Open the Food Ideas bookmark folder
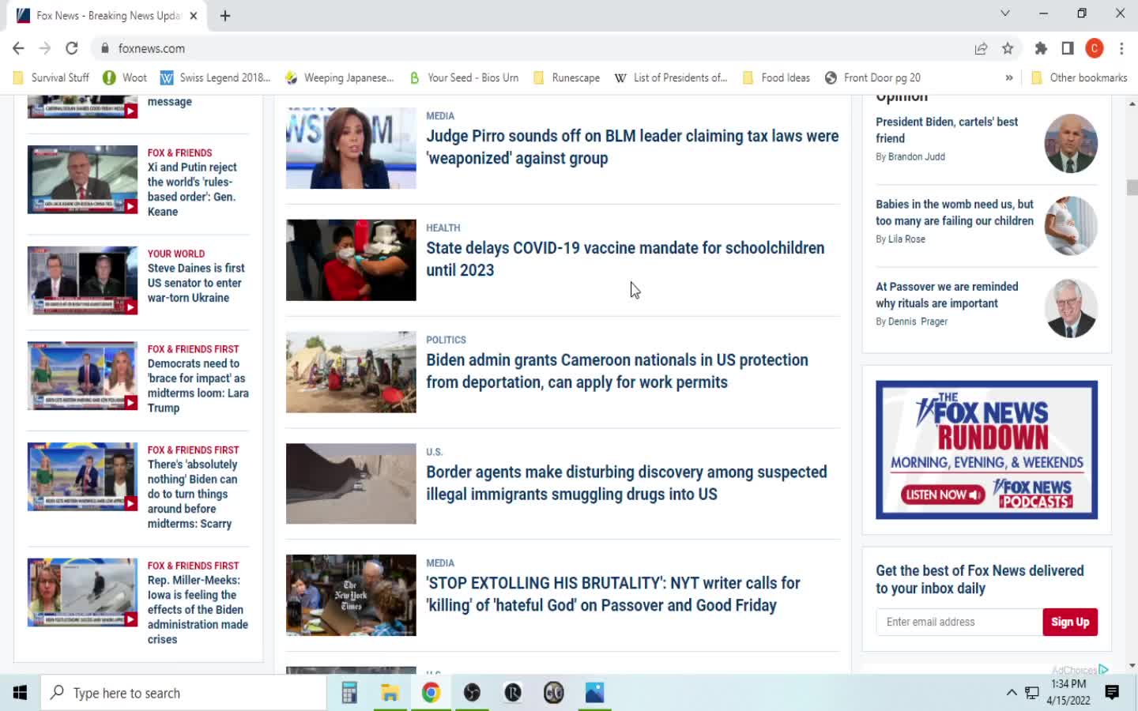 tap(776, 77)
